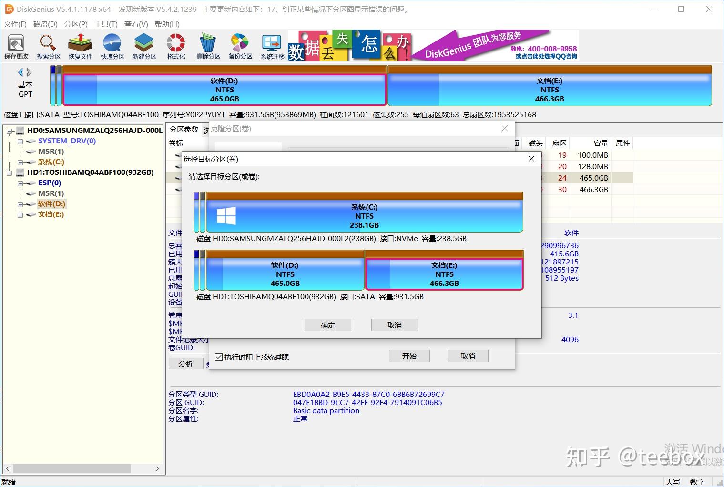Select the Format (格式化) toolbar icon
This screenshot has height=487, width=724.
[x=176, y=47]
